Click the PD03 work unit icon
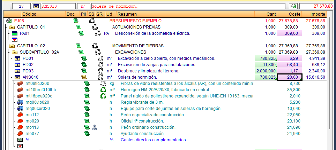The width and height of the screenshot is (336, 150). click(x=17, y=71)
